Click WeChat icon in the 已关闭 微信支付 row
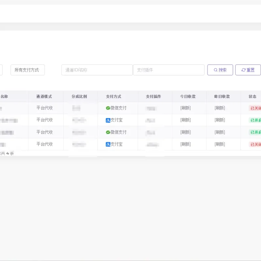 coord(108,108)
